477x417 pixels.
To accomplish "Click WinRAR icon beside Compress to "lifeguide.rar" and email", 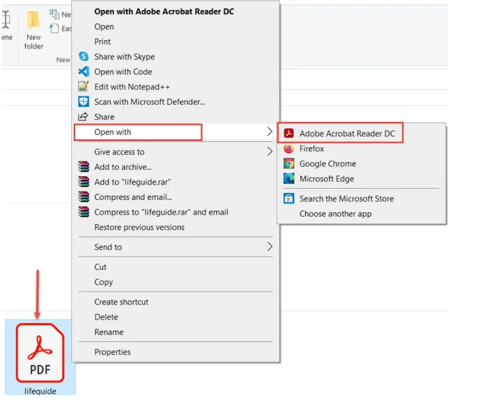I will click(x=84, y=212).
